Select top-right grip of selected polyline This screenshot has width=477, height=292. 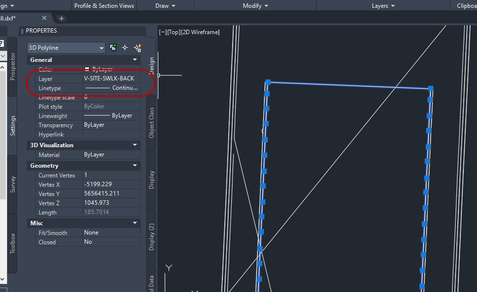pyautogui.click(x=431, y=88)
